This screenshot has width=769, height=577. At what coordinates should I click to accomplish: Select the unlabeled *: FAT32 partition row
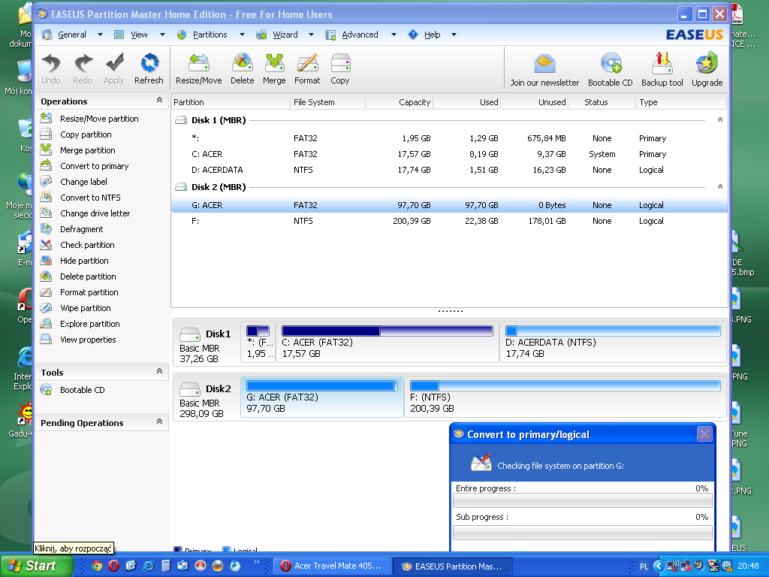449,138
